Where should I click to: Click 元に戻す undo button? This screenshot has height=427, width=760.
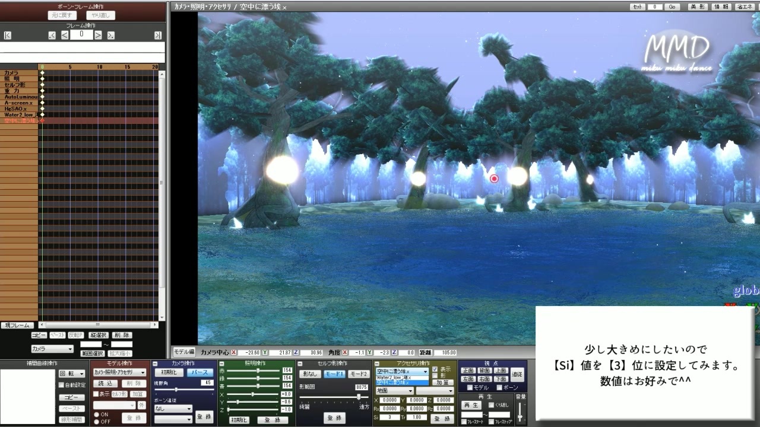click(x=62, y=15)
